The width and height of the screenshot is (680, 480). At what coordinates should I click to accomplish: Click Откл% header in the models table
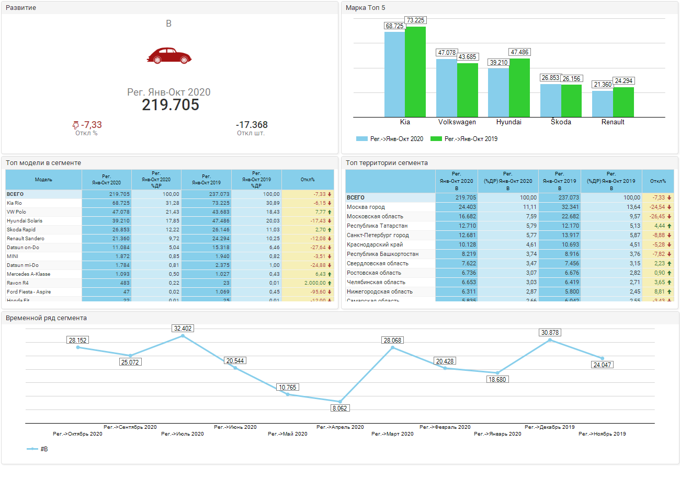point(308,179)
